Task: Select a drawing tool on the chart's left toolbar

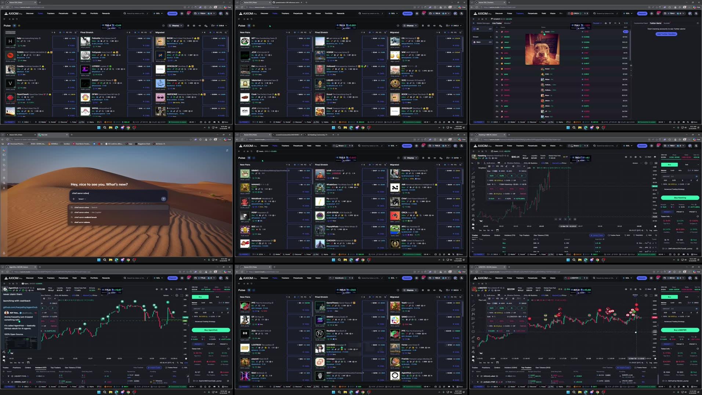Action: (x=473, y=172)
